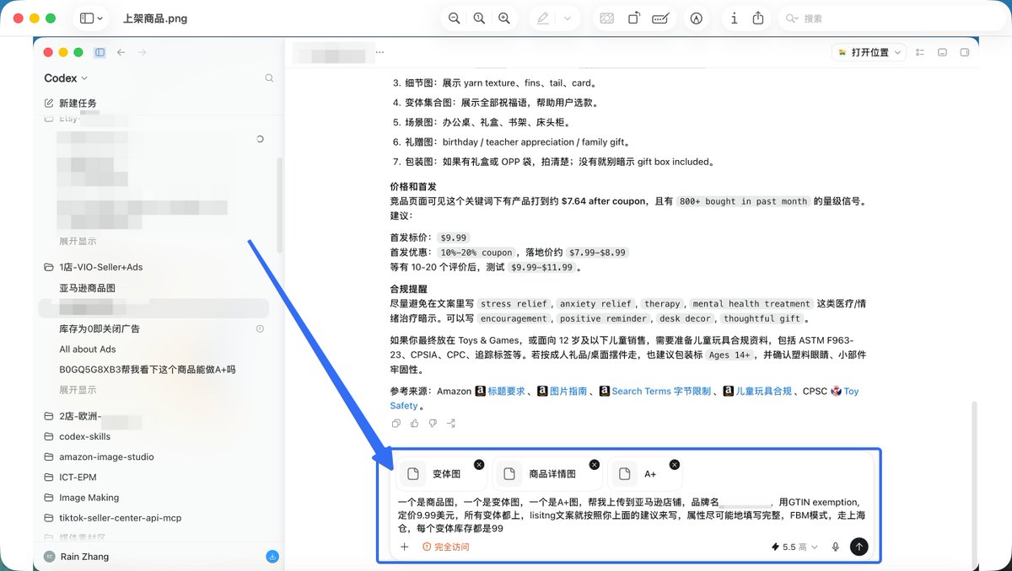Screen dimensions: 1012x571
Task: Open the tiktok-seller-center-api-mcp folder
Action: (112, 518)
